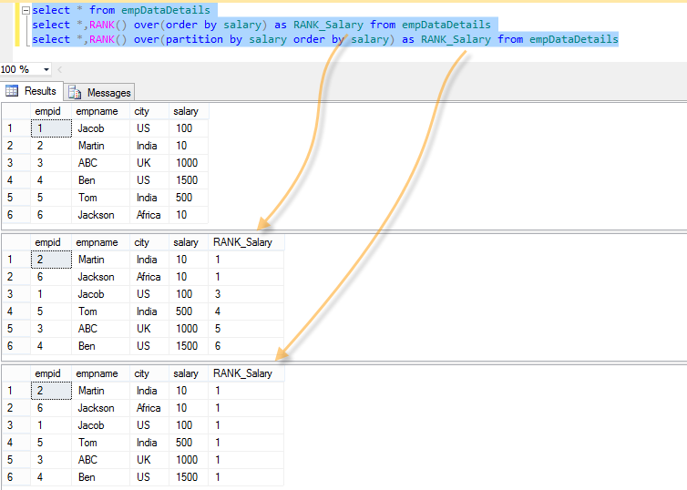Click salary 1500 in the first result grid
The height and width of the screenshot is (490, 687).
coord(189,180)
